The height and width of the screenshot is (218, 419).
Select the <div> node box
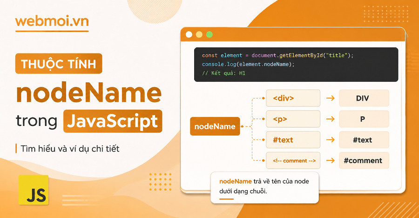coord(293,98)
